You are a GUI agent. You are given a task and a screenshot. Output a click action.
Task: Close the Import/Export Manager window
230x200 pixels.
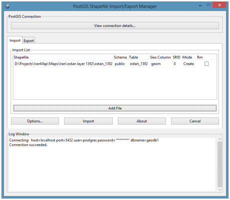click(x=220, y=5)
